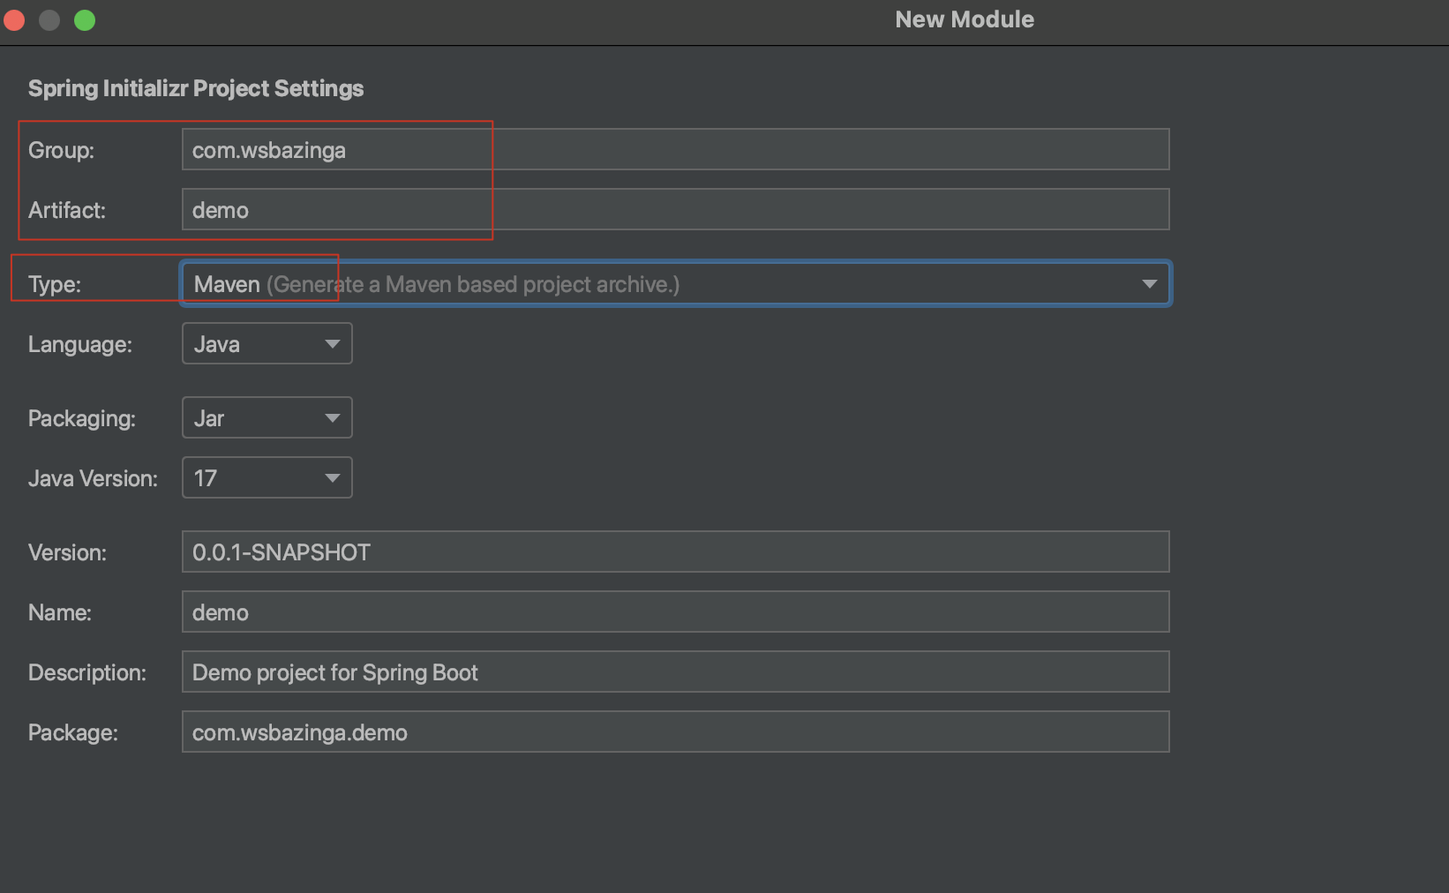Click the New Module window title

[965, 19]
